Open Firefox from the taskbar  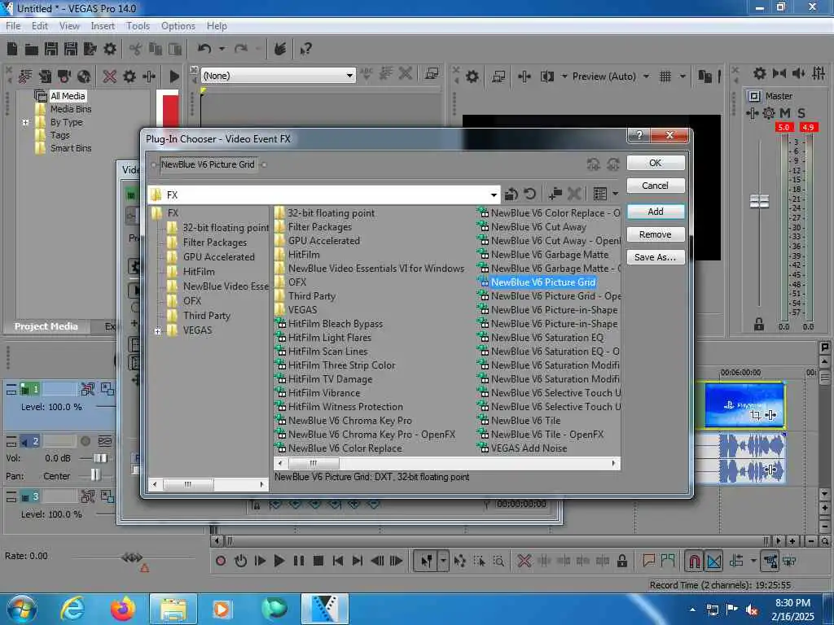click(123, 609)
